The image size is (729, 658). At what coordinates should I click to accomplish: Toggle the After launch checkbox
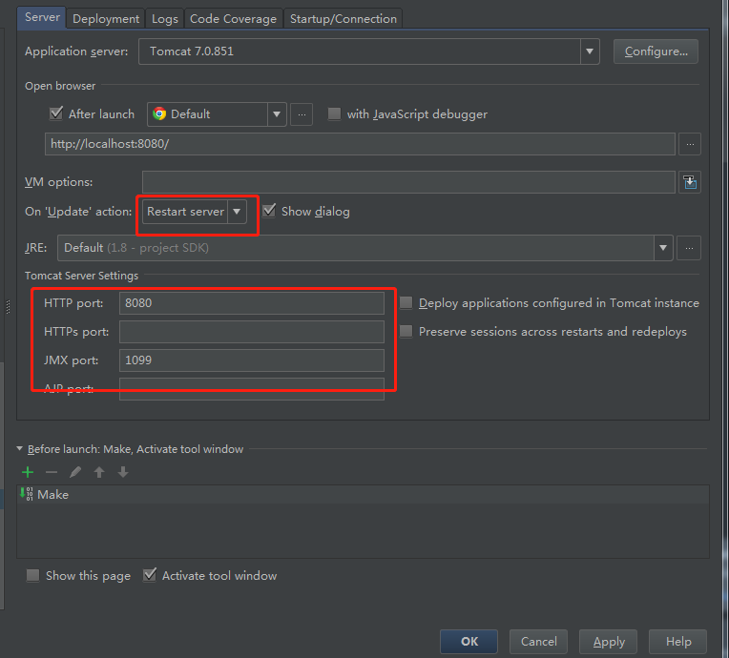56,113
